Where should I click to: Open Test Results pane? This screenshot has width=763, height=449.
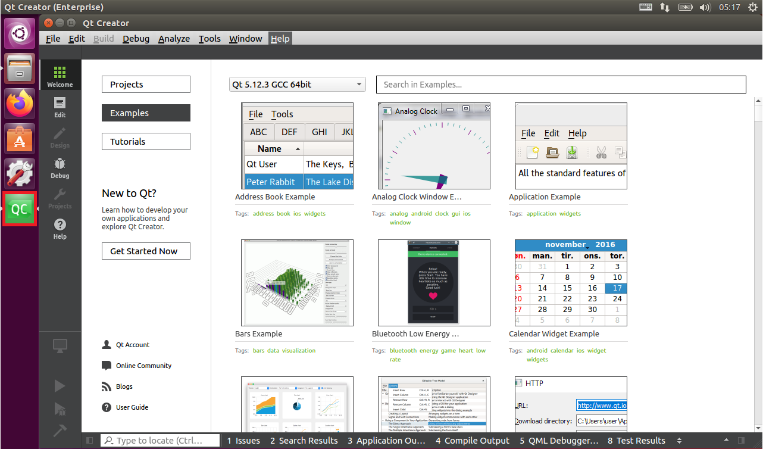click(x=636, y=441)
